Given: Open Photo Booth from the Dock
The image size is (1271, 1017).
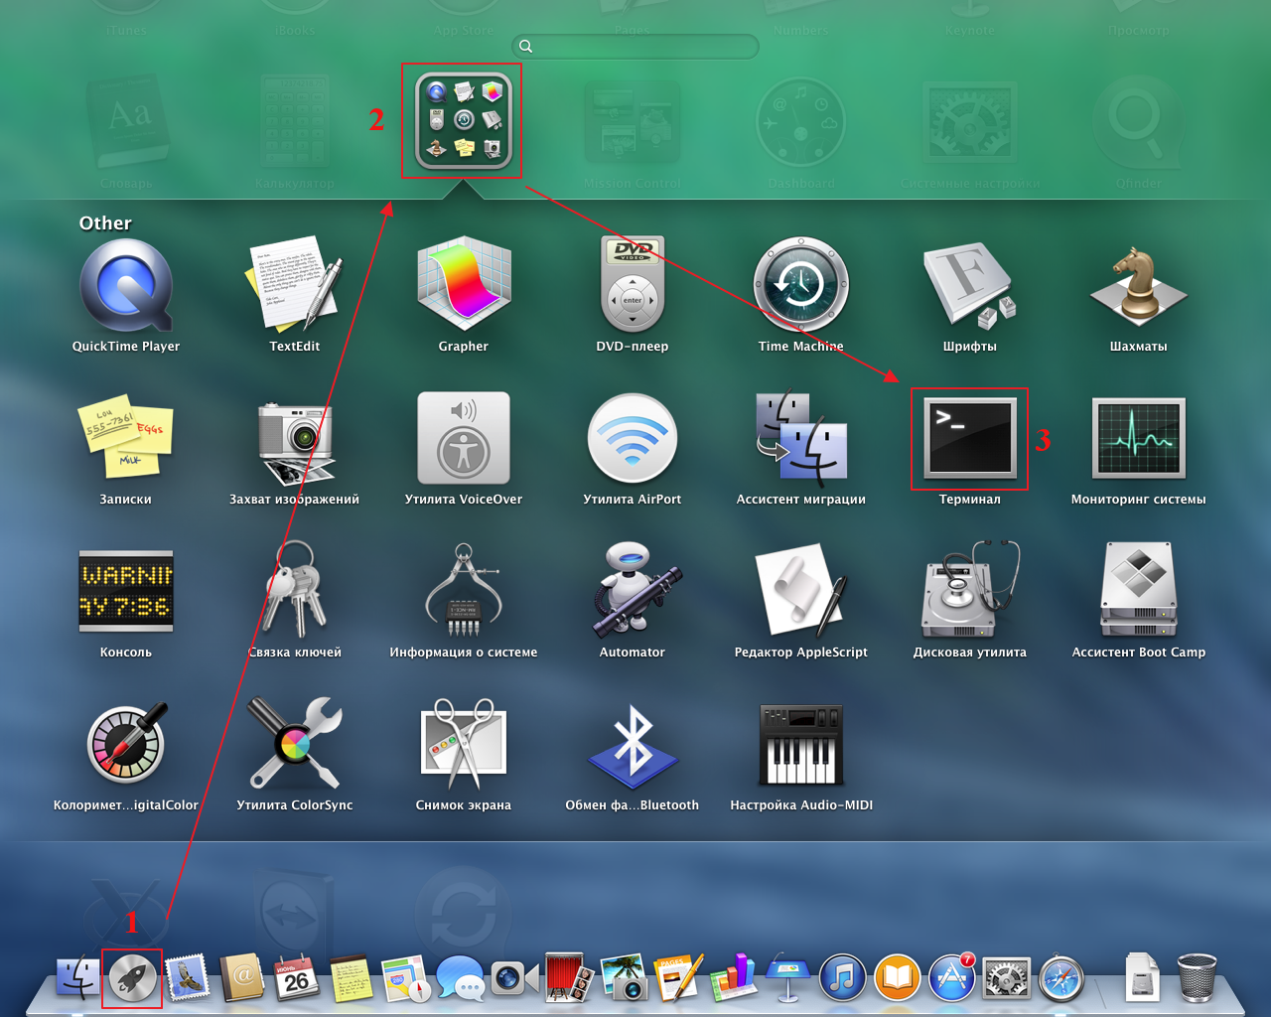Looking at the screenshot, I should [x=569, y=978].
